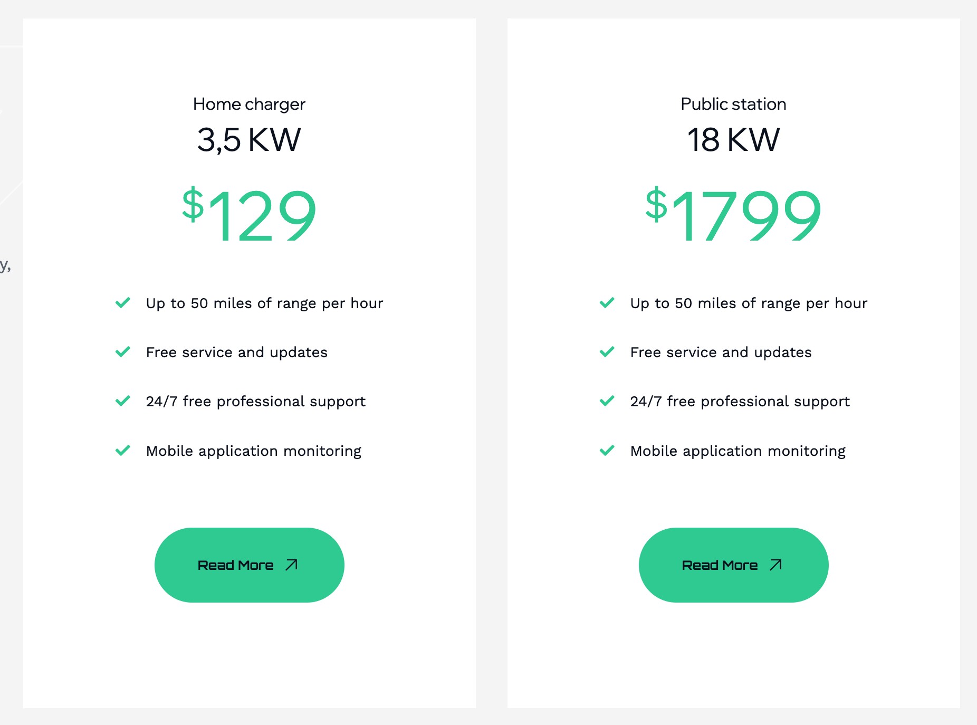Click the checkmark beside Public station range per hour
Screen dimensions: 977x725
pyautogui.click(x=607, y=302)
